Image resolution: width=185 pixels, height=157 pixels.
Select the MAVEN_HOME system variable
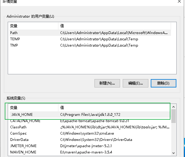point(23,152)
